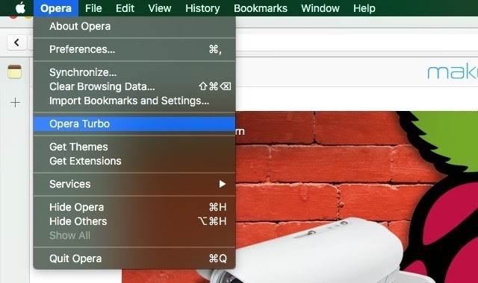Viewport: 478px width, 283px height.
Task: Open Preferences from the Opera menu
Action: [x=134, y=49]
